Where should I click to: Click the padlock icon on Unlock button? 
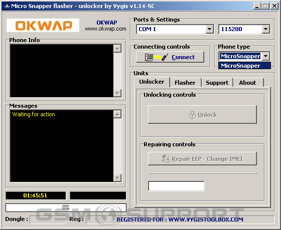tap(192, 115)
